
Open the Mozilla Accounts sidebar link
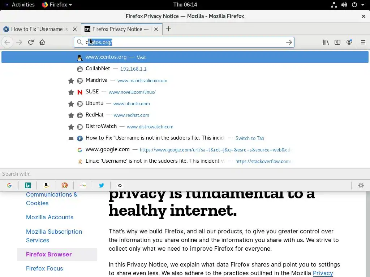[50, 217]
